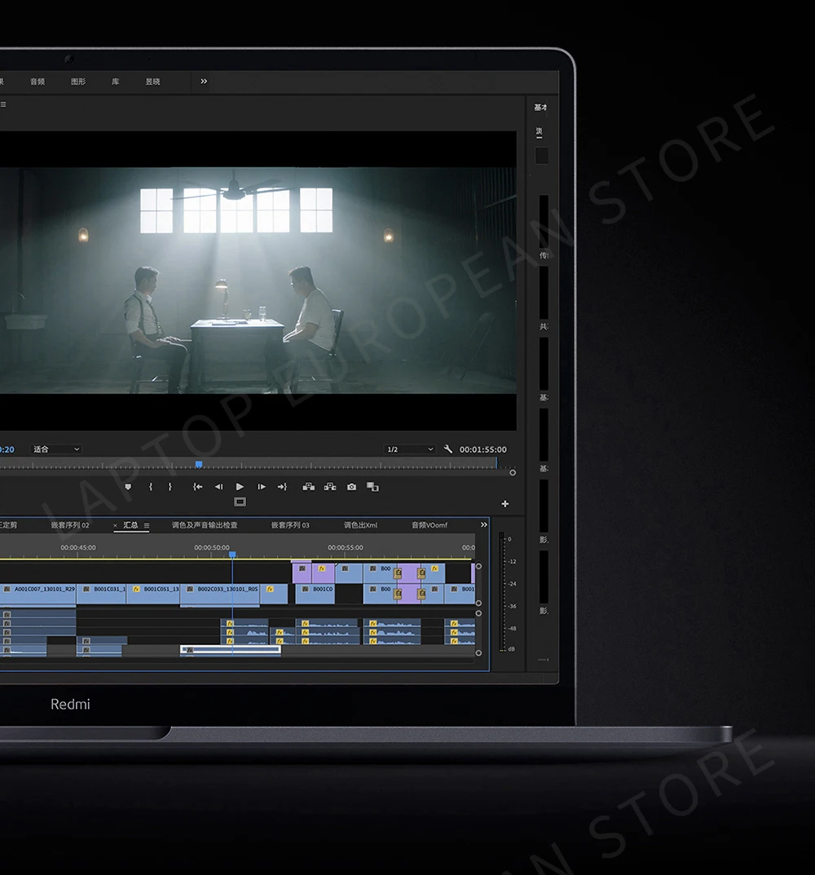Toggle the safe margins frame icon

click(x=240, y=502)
